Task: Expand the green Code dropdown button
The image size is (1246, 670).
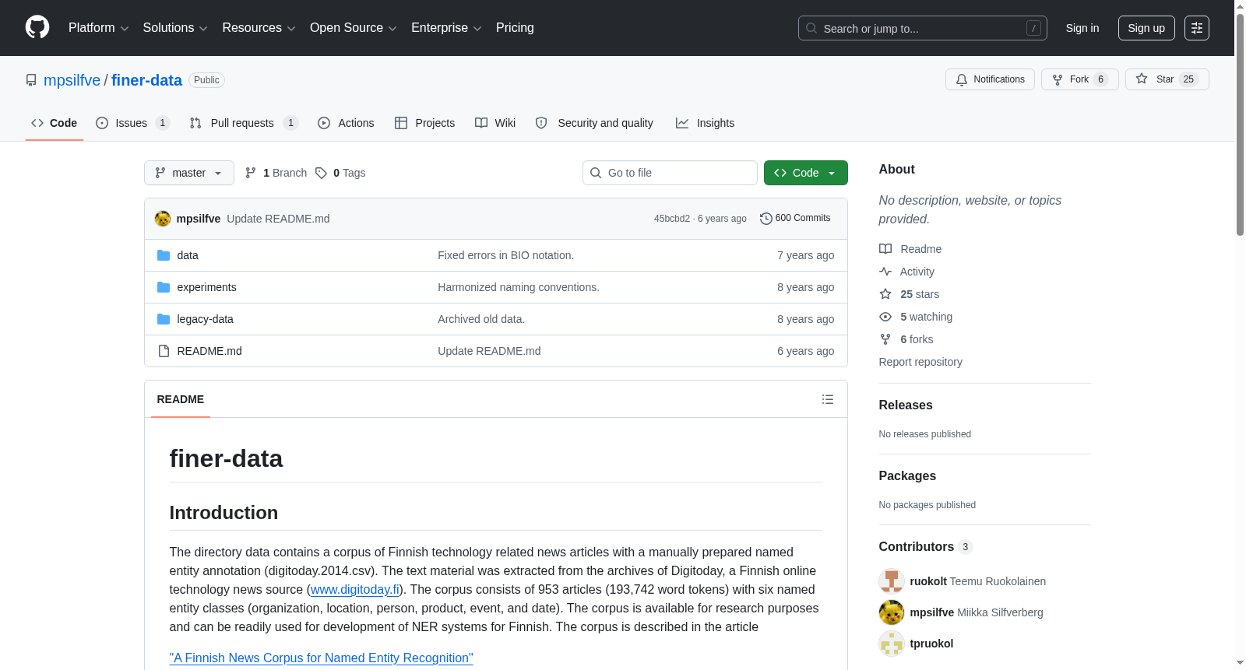Action: tap(805, 173)
